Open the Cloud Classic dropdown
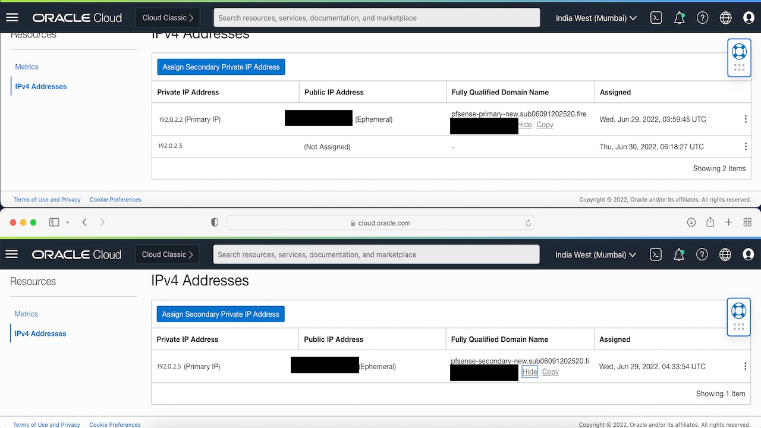This screenshot has height=428, width=761. [166, 254]
